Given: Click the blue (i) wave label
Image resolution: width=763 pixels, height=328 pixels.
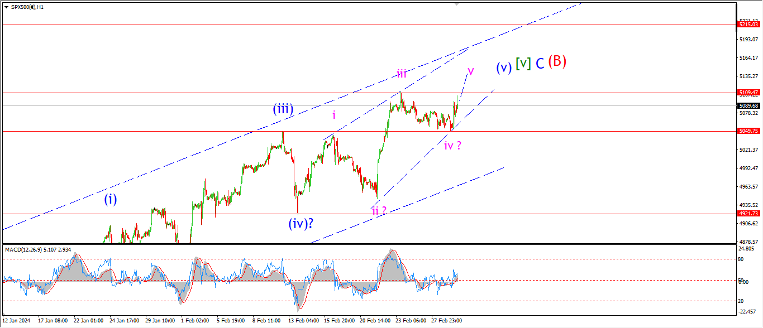Looking at the screenshot, I should (x=111, y=199).
